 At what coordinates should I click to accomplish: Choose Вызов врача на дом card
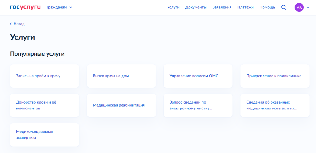click(121, 76)
